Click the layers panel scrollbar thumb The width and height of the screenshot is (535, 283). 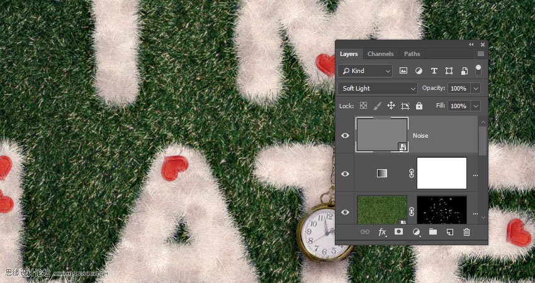coord(483,140)
